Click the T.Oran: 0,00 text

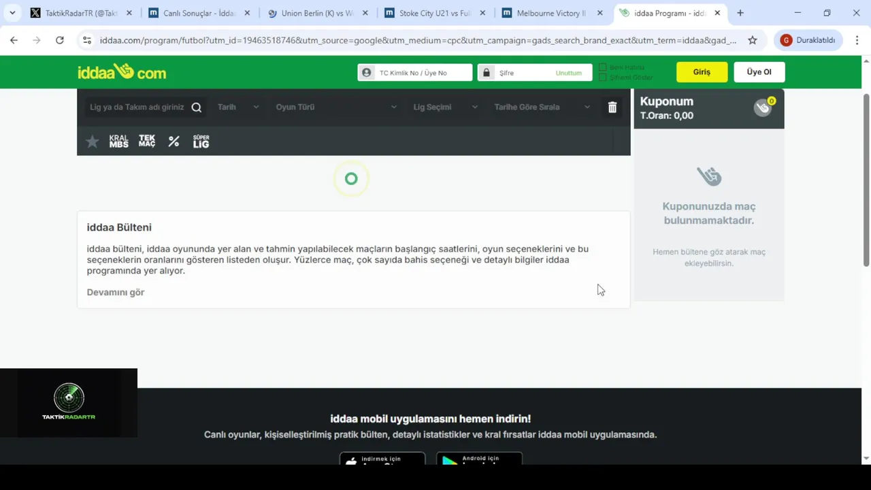667,116
